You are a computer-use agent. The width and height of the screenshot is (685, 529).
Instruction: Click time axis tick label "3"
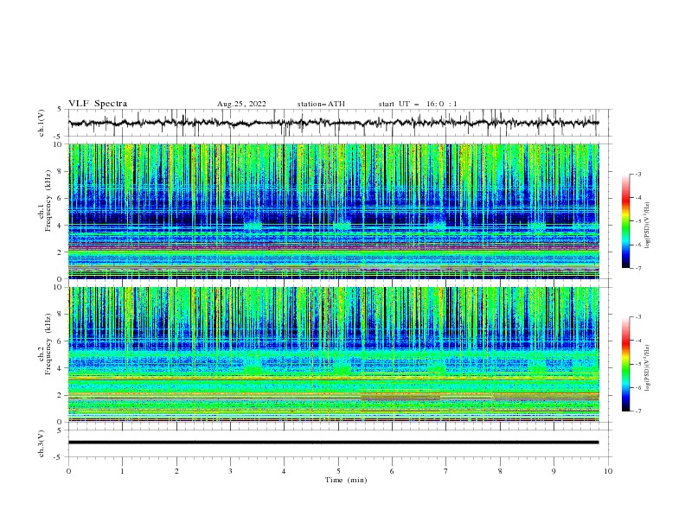coord(230,471)
